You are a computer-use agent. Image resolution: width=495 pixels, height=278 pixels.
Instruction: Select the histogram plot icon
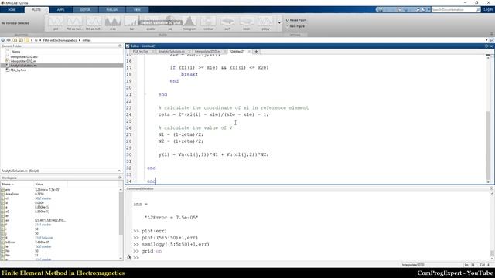[x=189, y=23]
